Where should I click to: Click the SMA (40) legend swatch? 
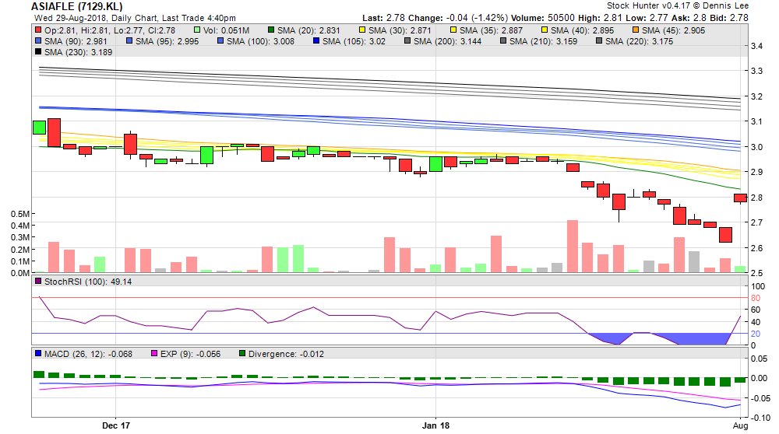(545, 30)
